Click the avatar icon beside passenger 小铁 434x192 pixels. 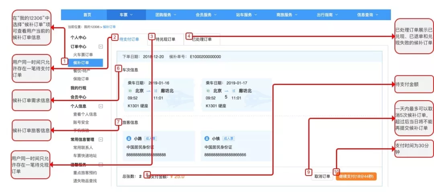207,138
